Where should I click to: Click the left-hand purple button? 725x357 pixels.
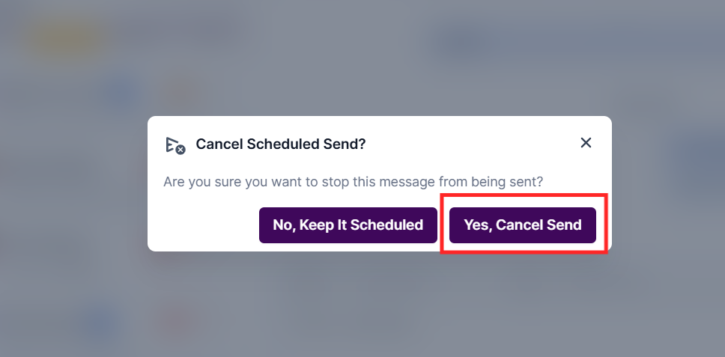click(x=348, y=225)
